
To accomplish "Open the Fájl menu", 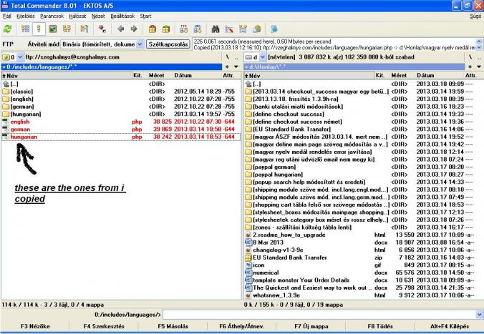I will click(6, 16).
